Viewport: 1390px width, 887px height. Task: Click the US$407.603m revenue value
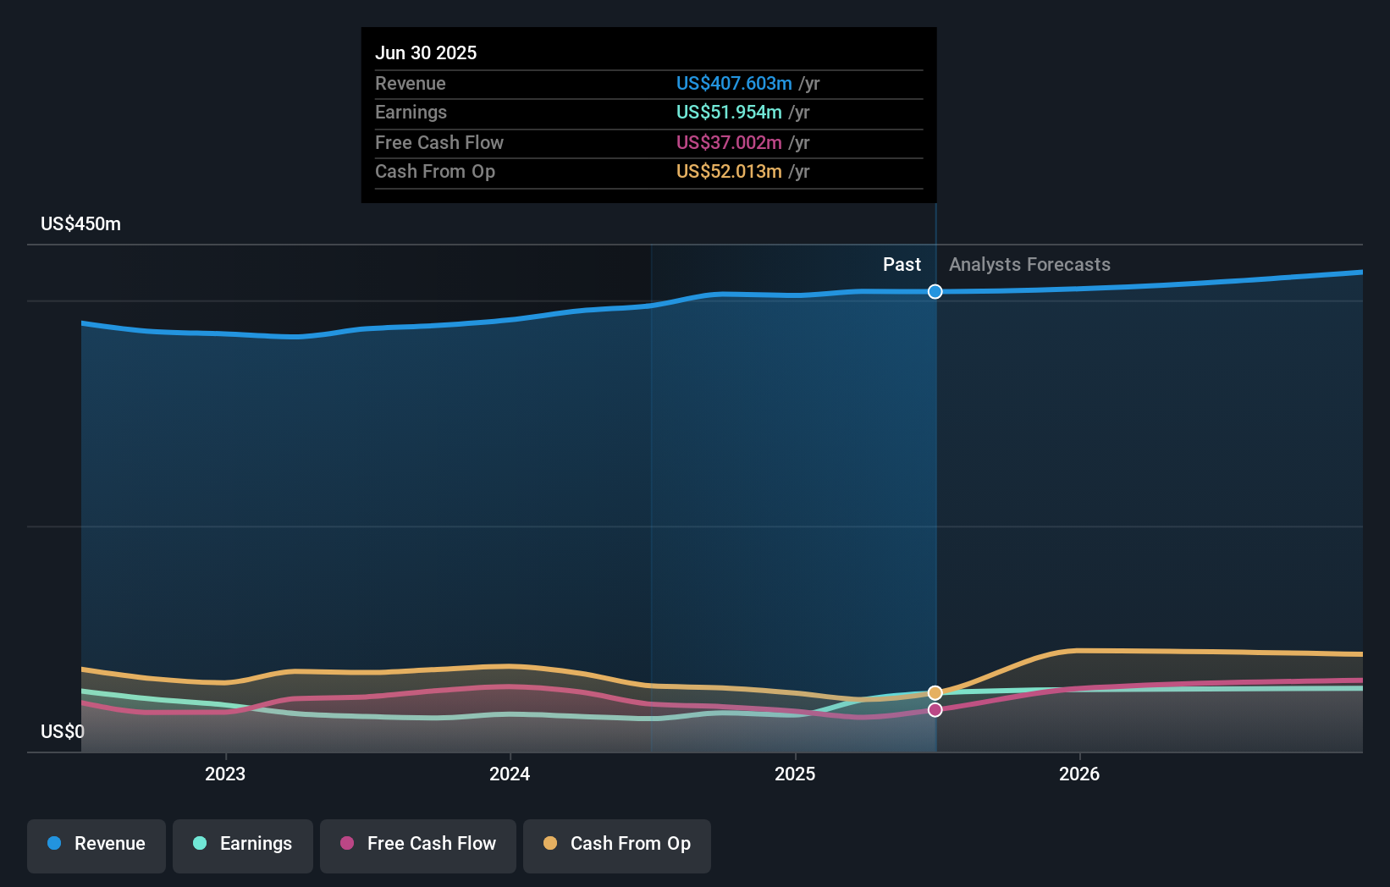tap(734, 83)
